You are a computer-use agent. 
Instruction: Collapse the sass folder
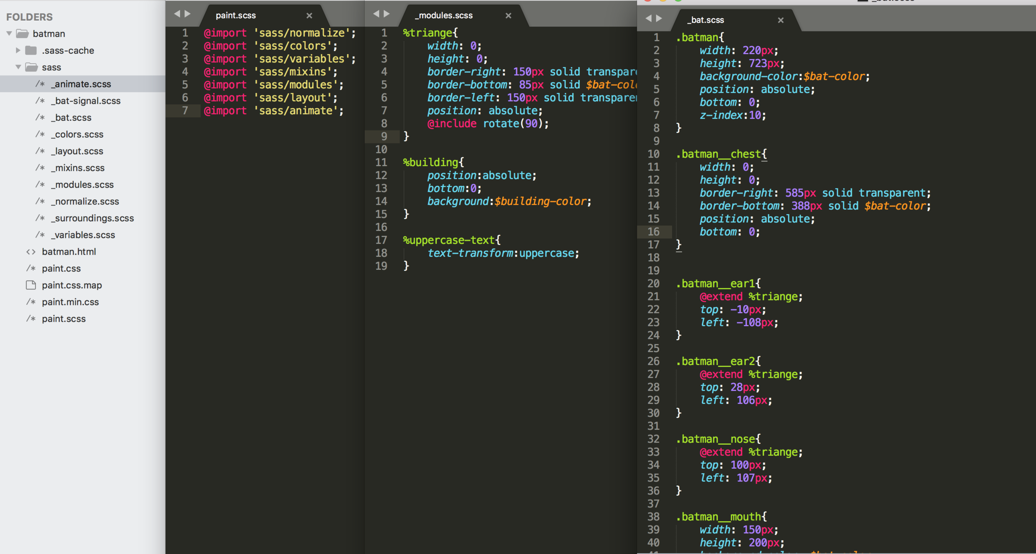[x=18, y=67]
